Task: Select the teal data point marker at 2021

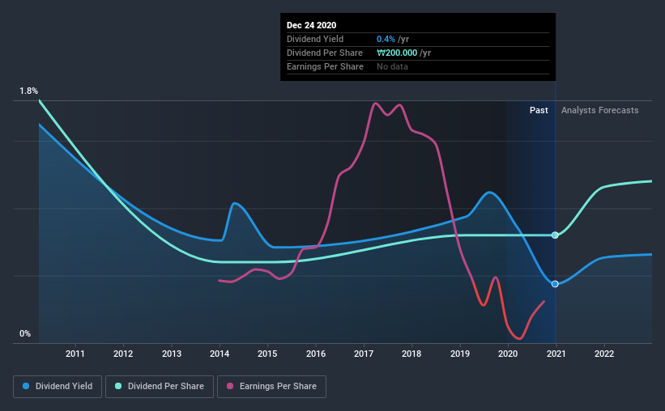Action: (x=555, y=235)
